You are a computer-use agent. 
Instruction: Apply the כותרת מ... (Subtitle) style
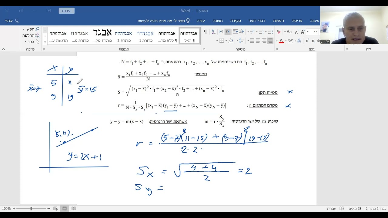[80, 36]
